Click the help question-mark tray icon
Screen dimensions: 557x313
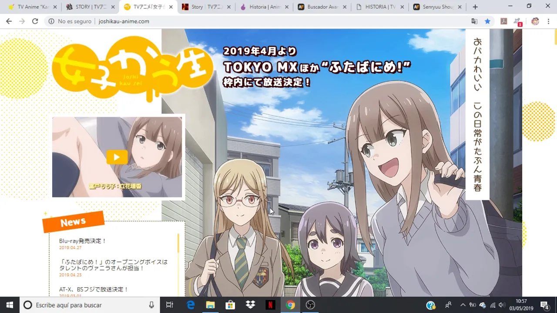(431, 305)
